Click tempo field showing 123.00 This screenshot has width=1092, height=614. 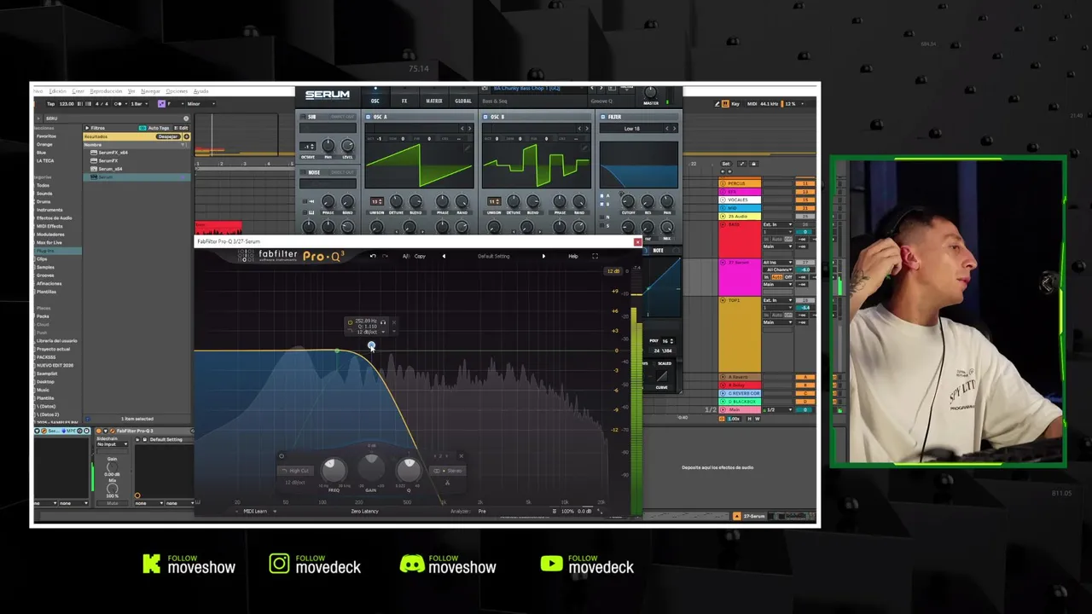(67, 104)
